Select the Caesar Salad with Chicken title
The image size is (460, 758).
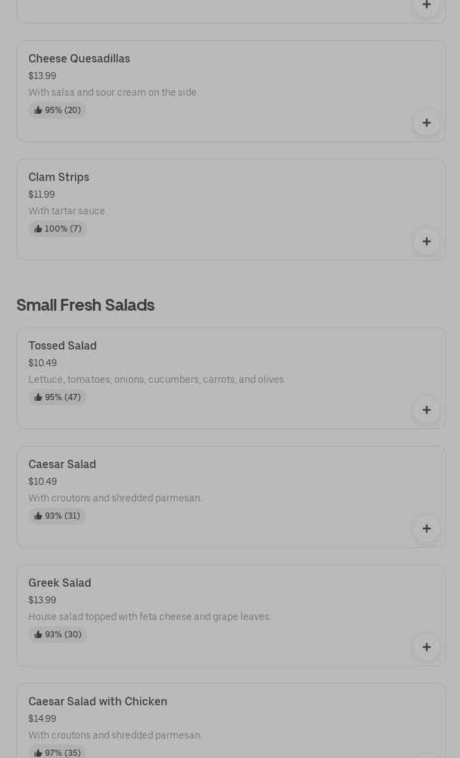pos(98,702)
